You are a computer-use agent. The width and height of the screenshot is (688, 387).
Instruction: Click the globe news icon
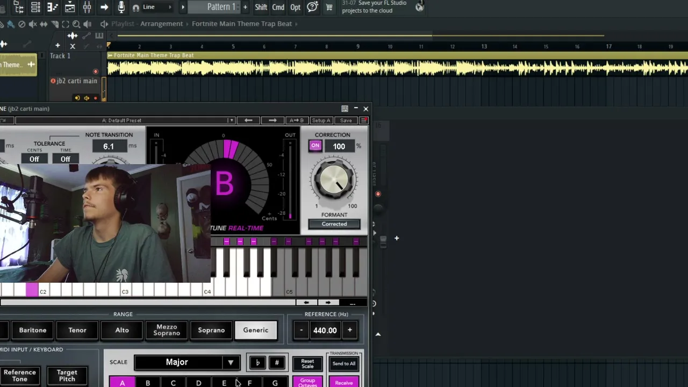(x=419, y=7)
